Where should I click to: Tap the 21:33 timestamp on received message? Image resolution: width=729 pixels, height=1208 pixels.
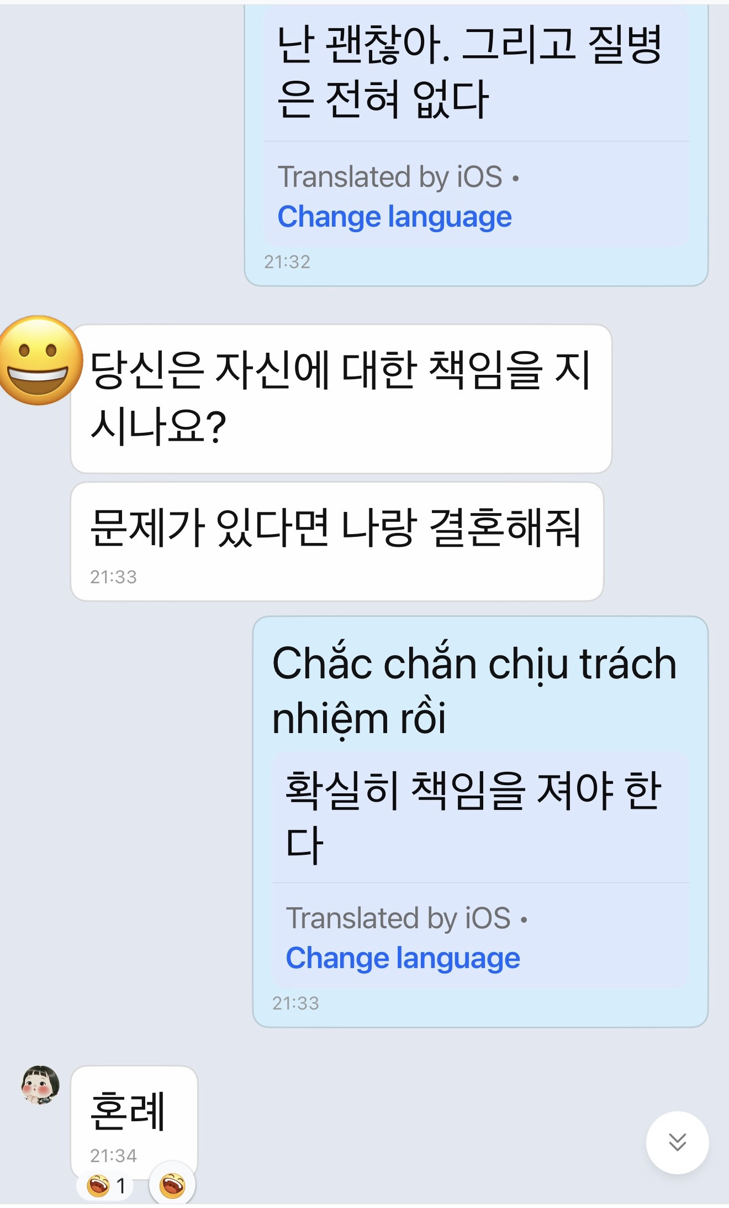point(113,577)
